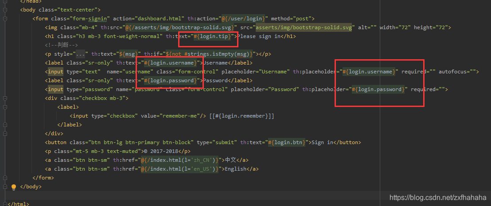Screen dimensions: 491x206
Task: Click placeholder="Password" attribute value
Action: point(284,89)
